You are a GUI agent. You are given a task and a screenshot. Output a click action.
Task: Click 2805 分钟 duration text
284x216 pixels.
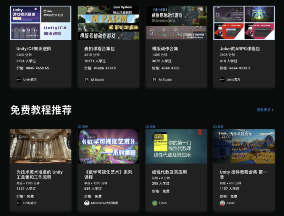[227, 55]
